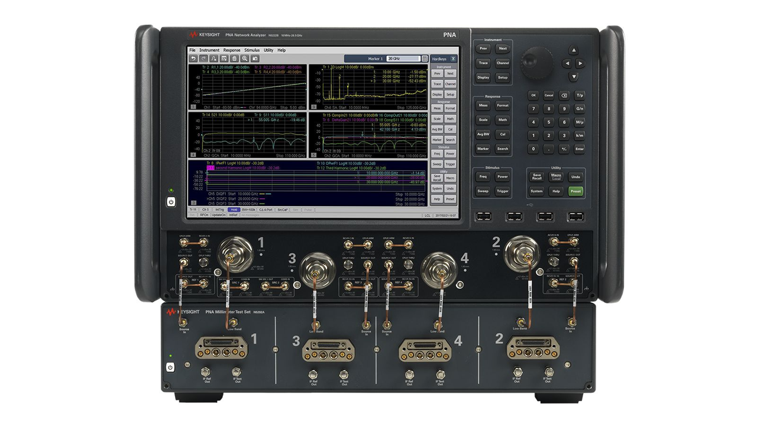The height and width of the screenshot is (426, 757).
Task: Click the front-panel Cancel key
Action: (549, 95)
